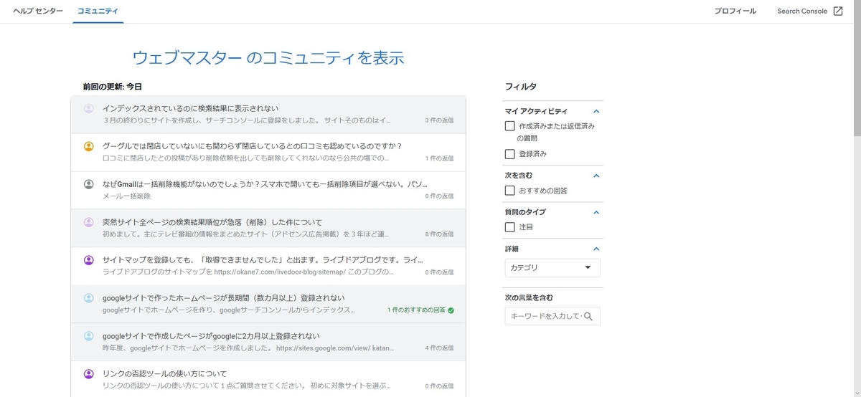Image resolution: width=861 pixels, height=397 pixels.
Task: Click avatar of 突然サイト全ページ thread
Action: tap(89, 222)
